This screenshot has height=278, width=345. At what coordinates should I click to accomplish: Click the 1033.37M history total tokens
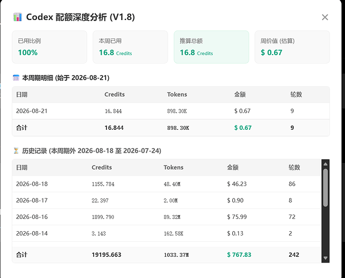coord(176,255)
